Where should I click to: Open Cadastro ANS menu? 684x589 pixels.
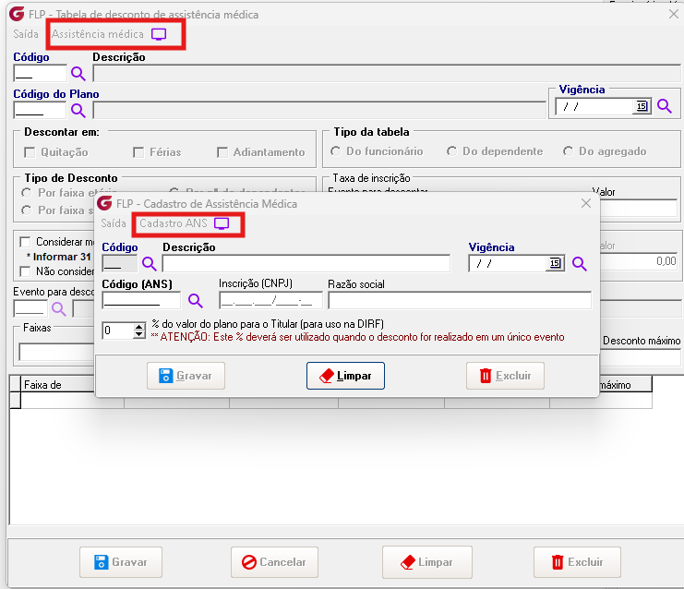coord(174,223)
